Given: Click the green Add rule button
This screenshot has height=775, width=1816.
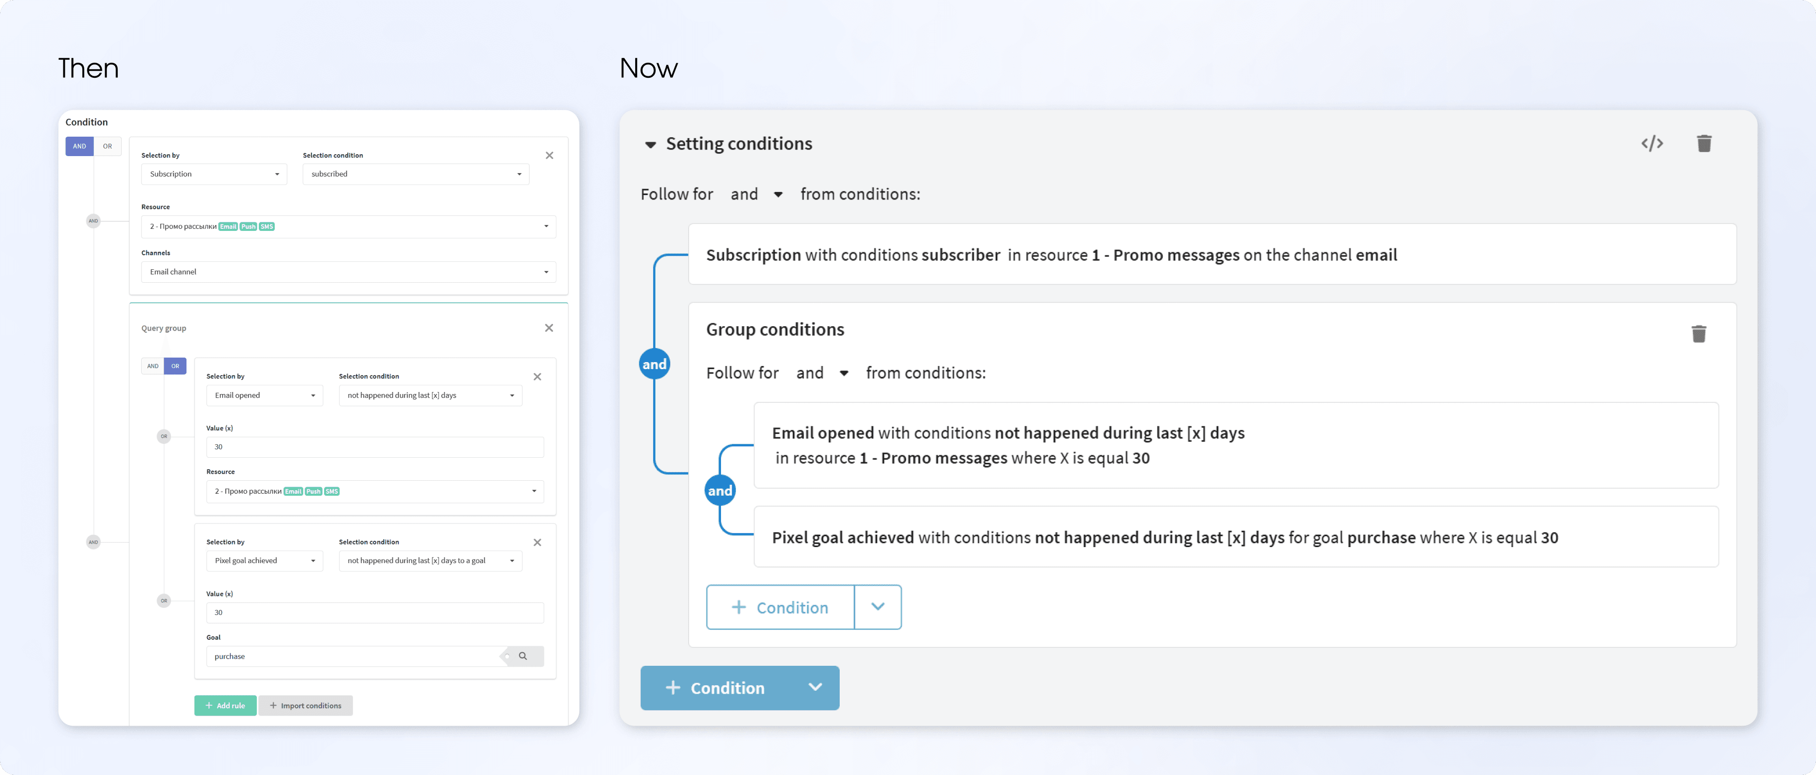Looking at the screenshot, I should pos(225,706).
